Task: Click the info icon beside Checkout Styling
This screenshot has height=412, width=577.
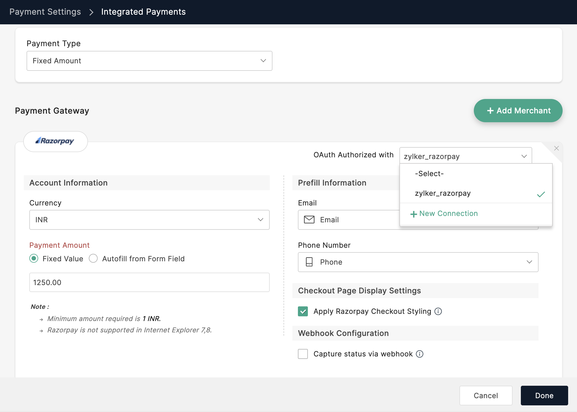Action: [x=438, y=311]
